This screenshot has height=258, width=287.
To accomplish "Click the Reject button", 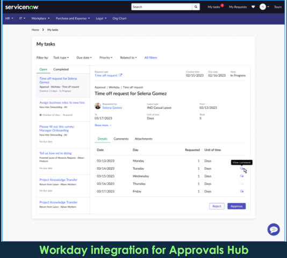I will pyautogui.click(x=217, y=206).
